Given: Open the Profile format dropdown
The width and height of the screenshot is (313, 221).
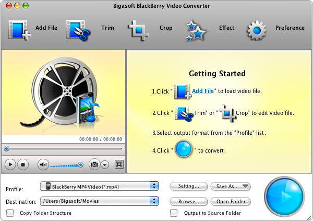Looking at the screenshot, I should click(x=100, y=186).
